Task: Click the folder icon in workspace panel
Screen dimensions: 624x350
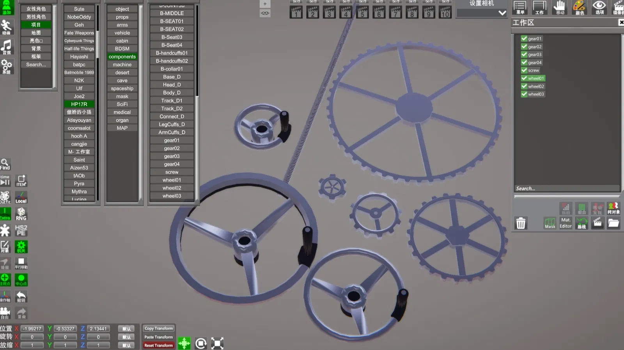Action: point(613,223)
